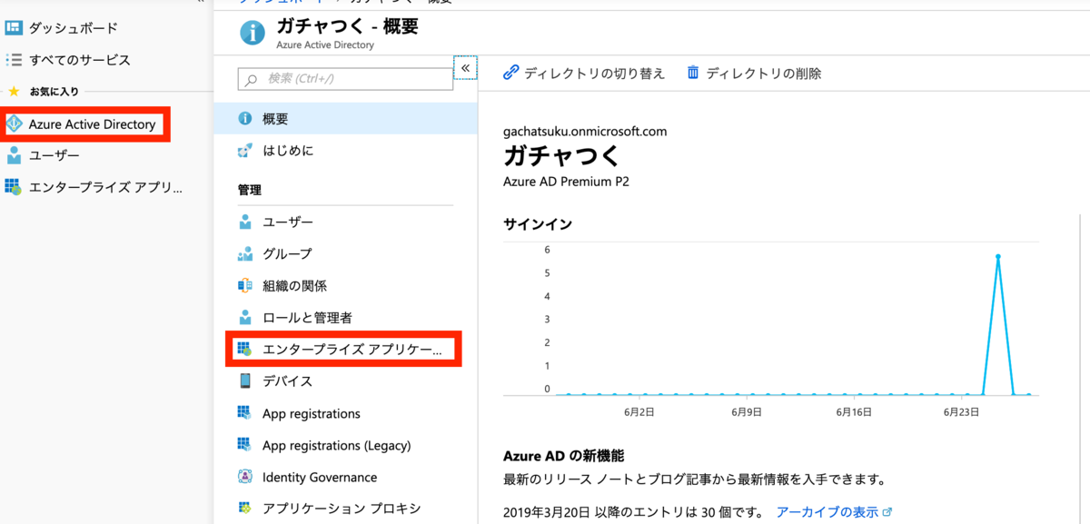Click the App registrations grid icon
Image resolution: width=1090 pixels, height=524 pixels.
[x=244, y=413]
